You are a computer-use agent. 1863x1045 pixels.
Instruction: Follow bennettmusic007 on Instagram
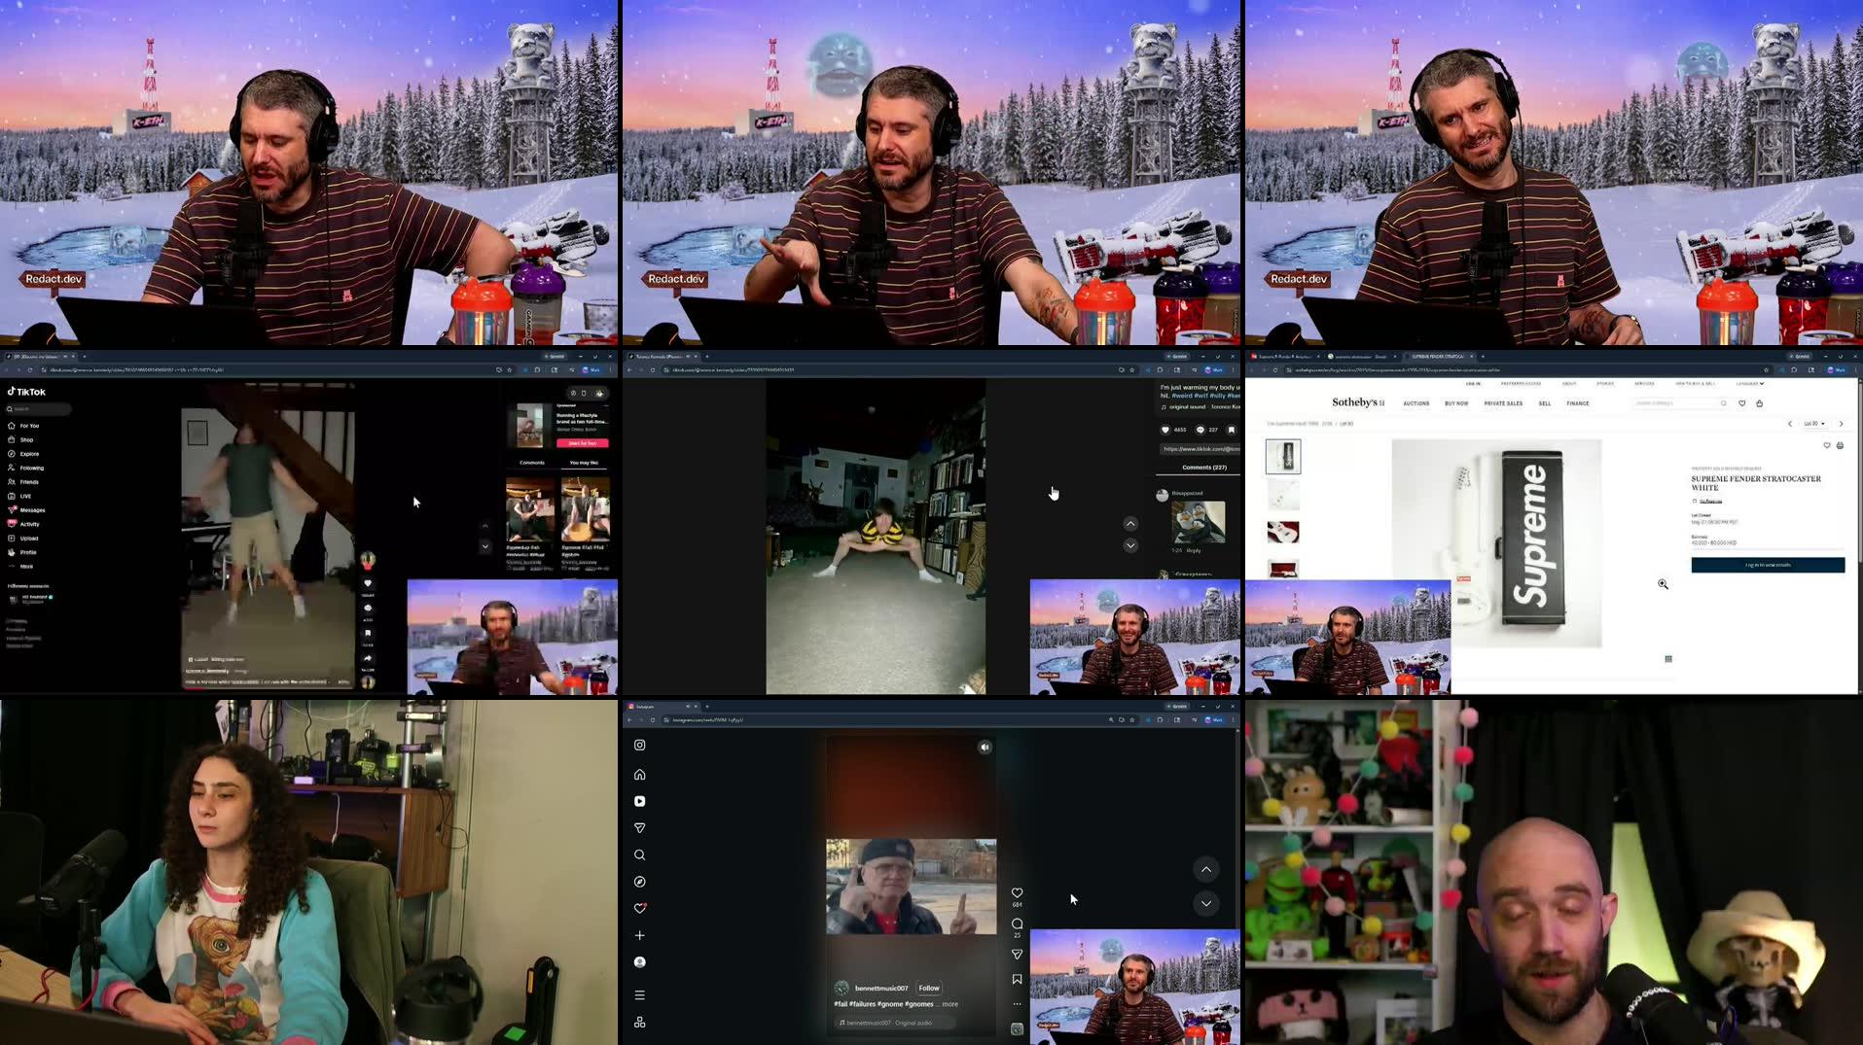(928, 988)
